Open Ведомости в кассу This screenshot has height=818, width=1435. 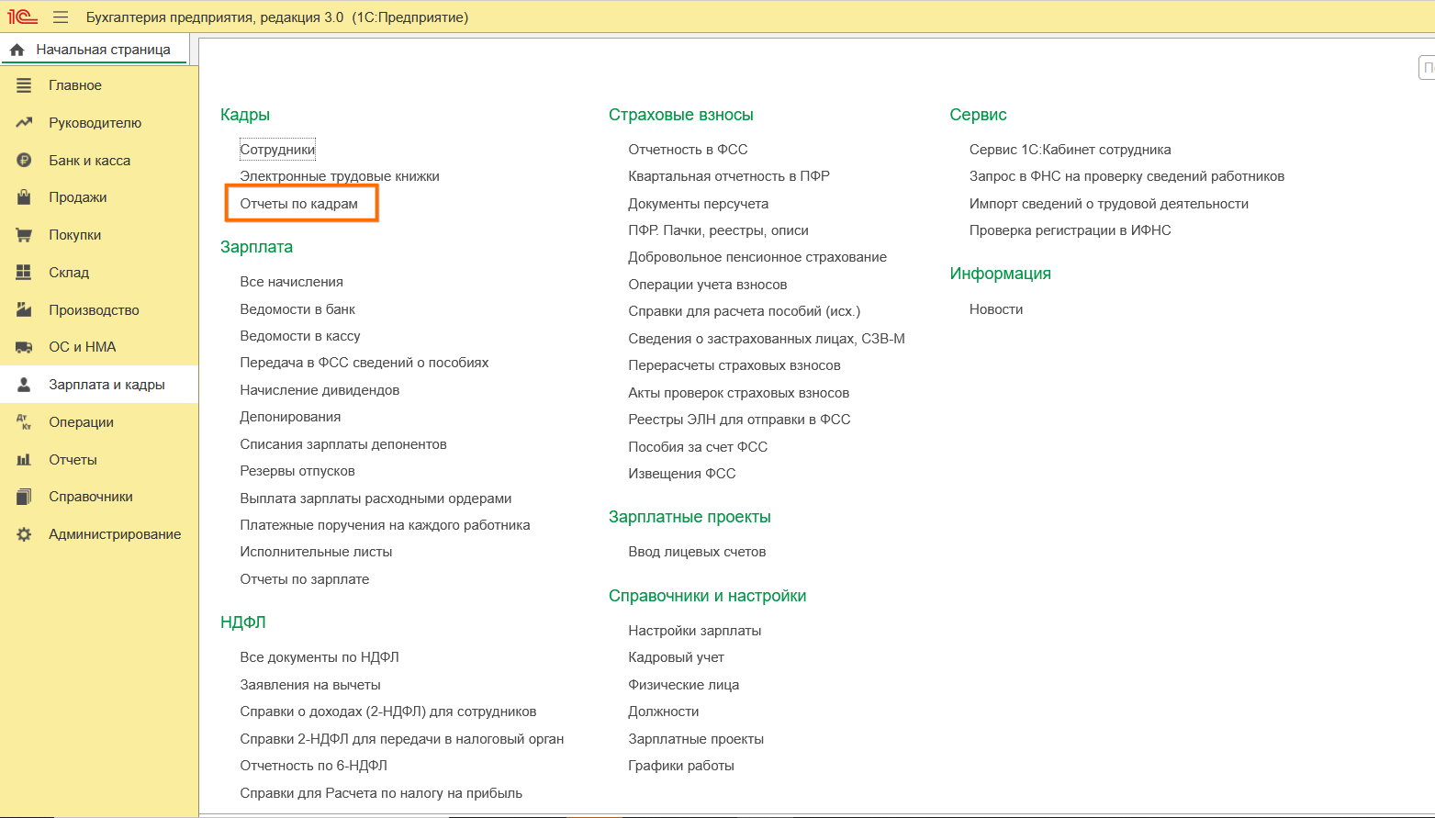[x=300, y=336]
